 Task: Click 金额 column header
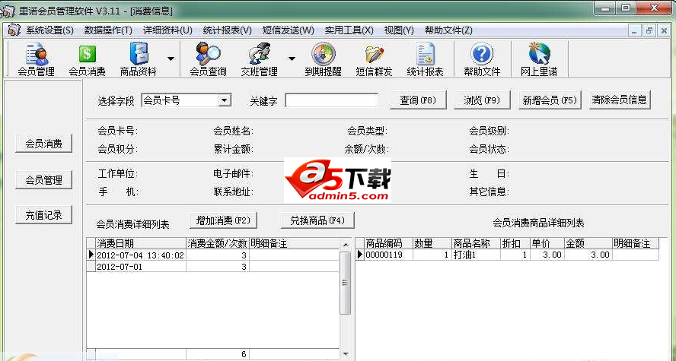tap(588, 243)
